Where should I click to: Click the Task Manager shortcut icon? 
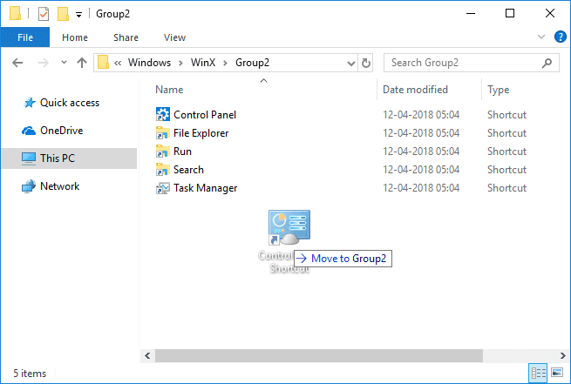(163, 188)
